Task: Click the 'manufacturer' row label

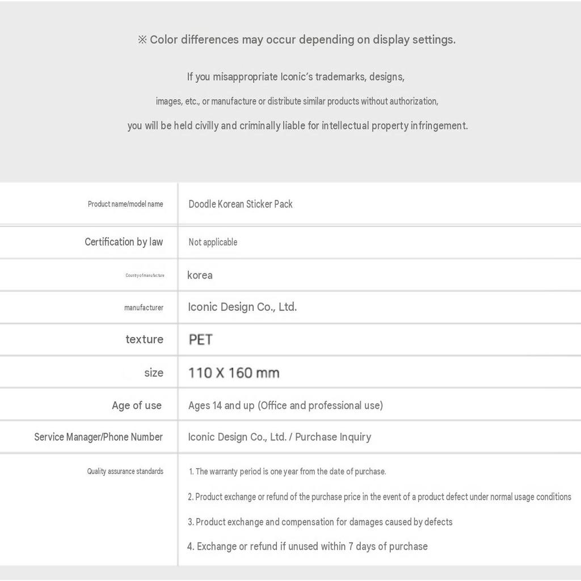Action: [144, 308]
